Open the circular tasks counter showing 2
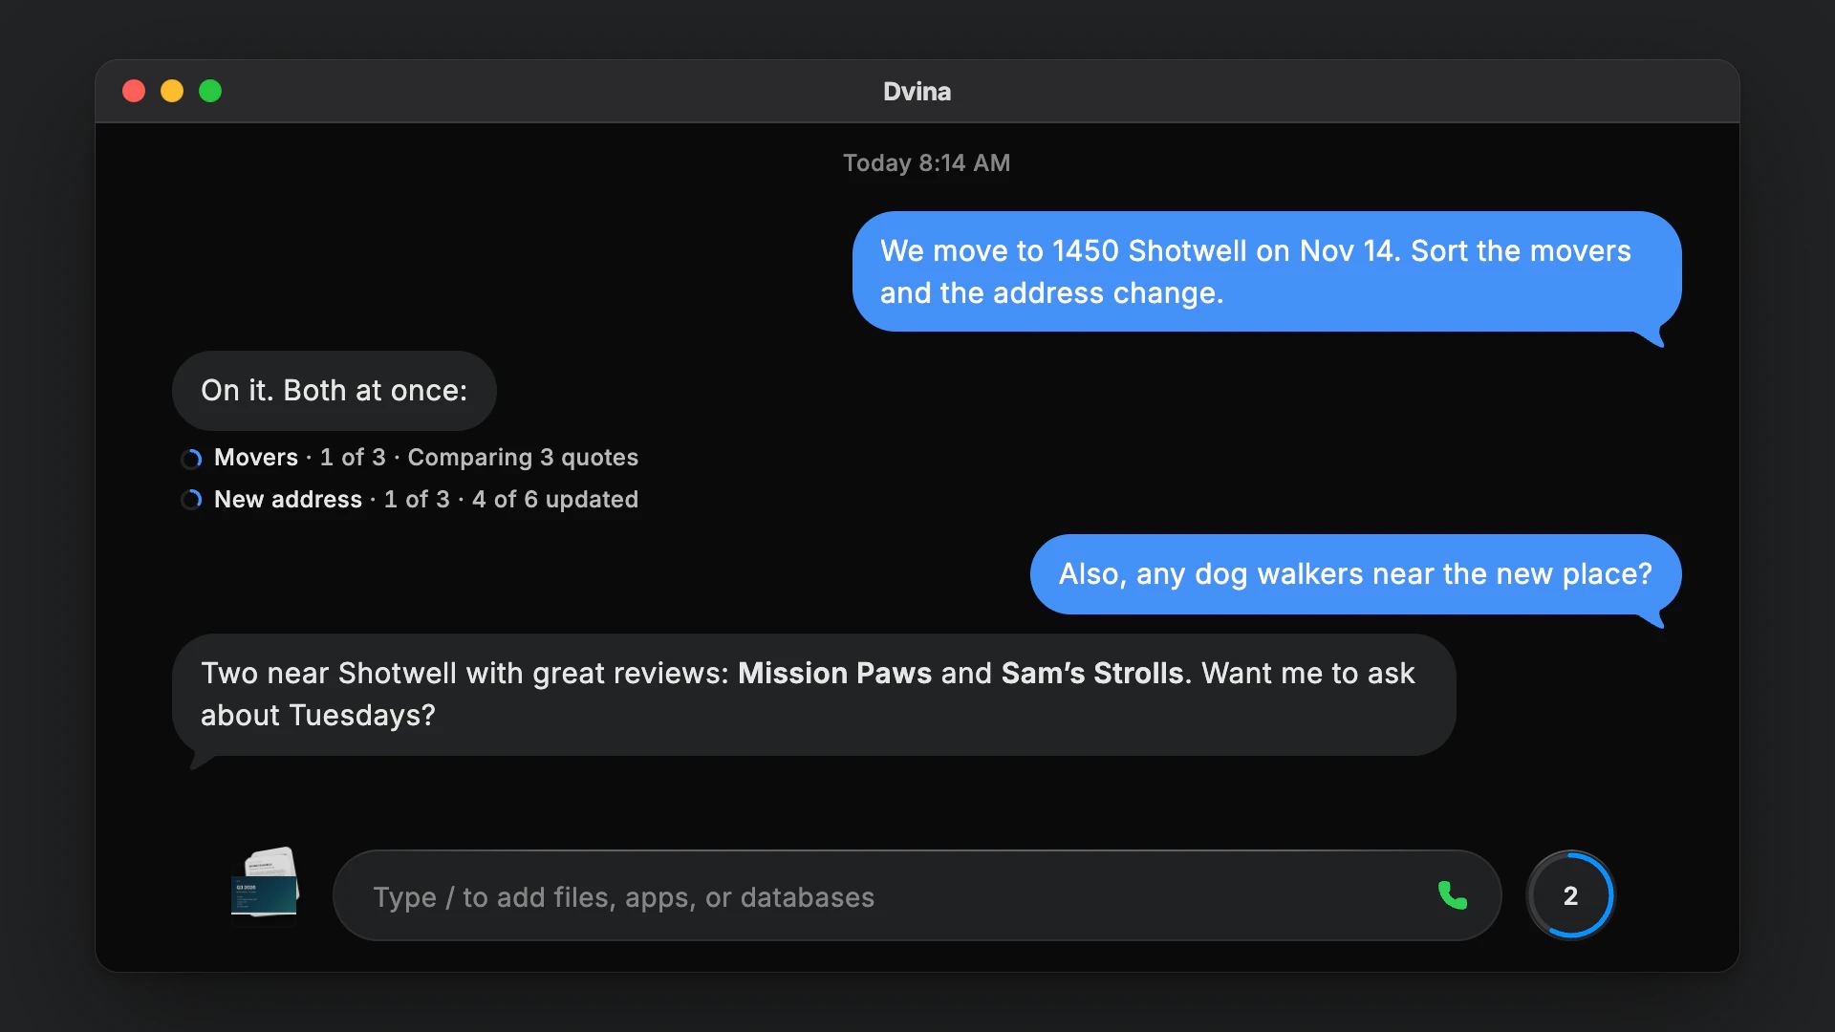 click(1570, 895)
